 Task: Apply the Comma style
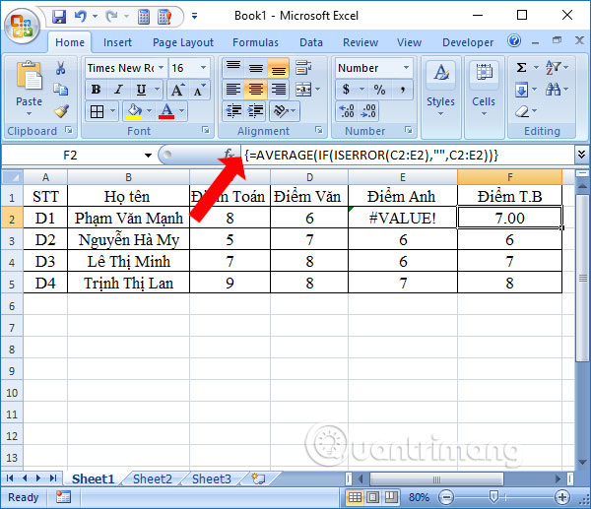tap(403, 90)
